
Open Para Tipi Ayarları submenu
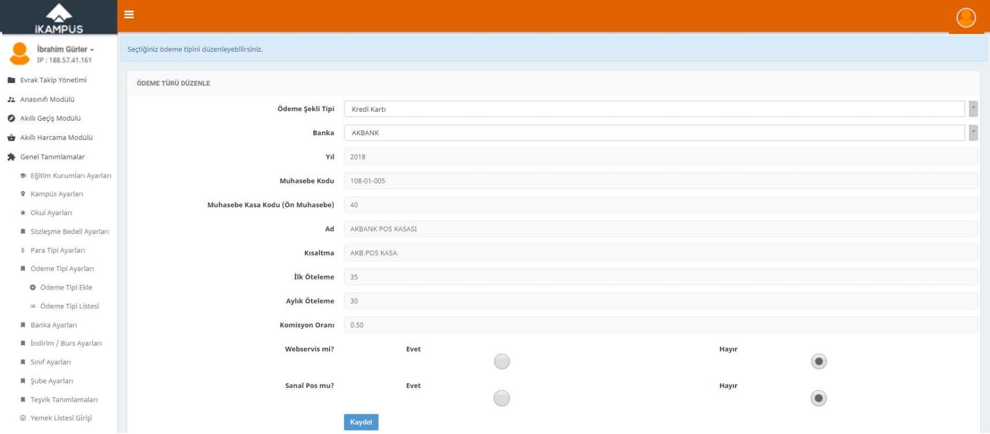59,251
